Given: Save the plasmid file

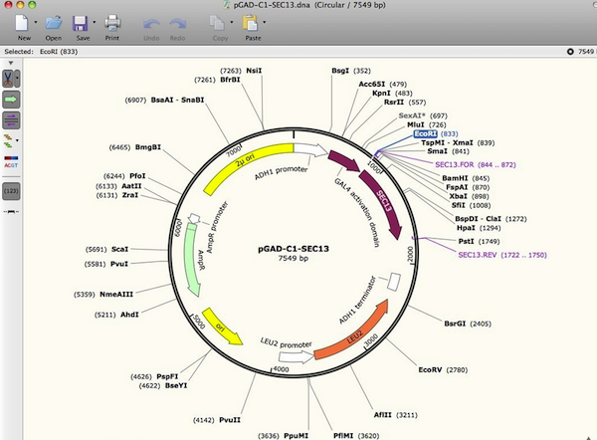Looking at the screenshot, I should click(x=80, y=22).
